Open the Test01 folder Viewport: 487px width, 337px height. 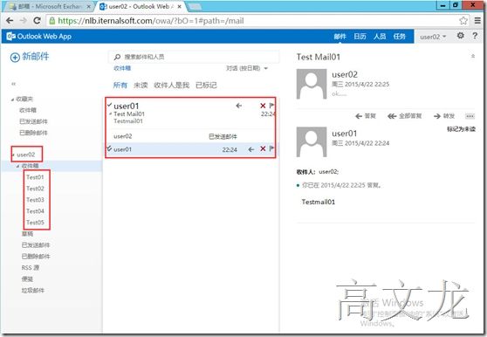pyautogui.click(x=35, y=177)
